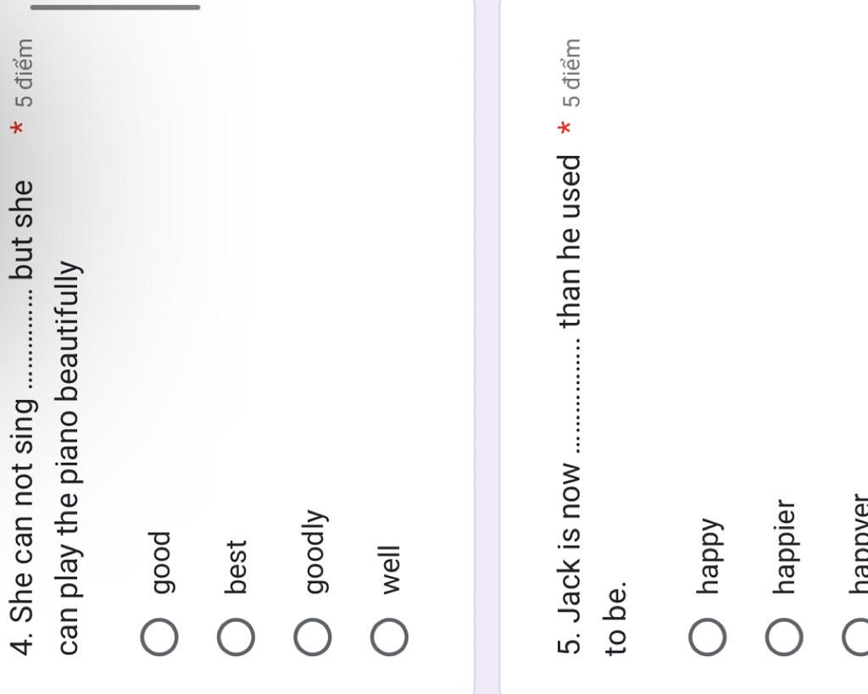The height and width of the screenshot is (694, 868).
Task: Click the red required asterisk on question 5
Action: point(566,130)
